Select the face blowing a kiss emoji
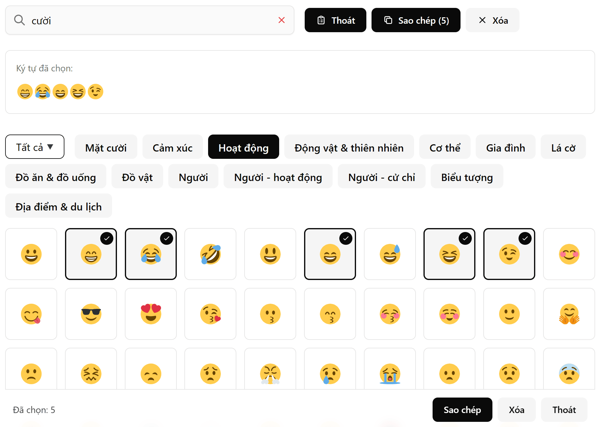 click(210, 314)
